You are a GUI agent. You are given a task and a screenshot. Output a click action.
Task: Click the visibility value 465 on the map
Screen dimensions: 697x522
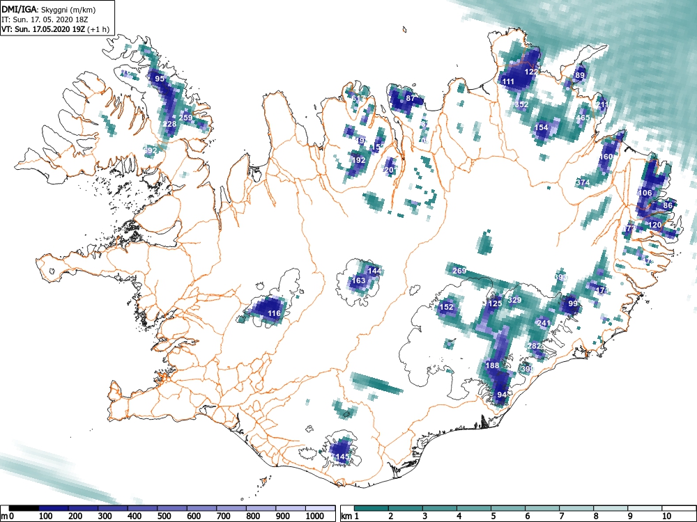coord(582,118)
